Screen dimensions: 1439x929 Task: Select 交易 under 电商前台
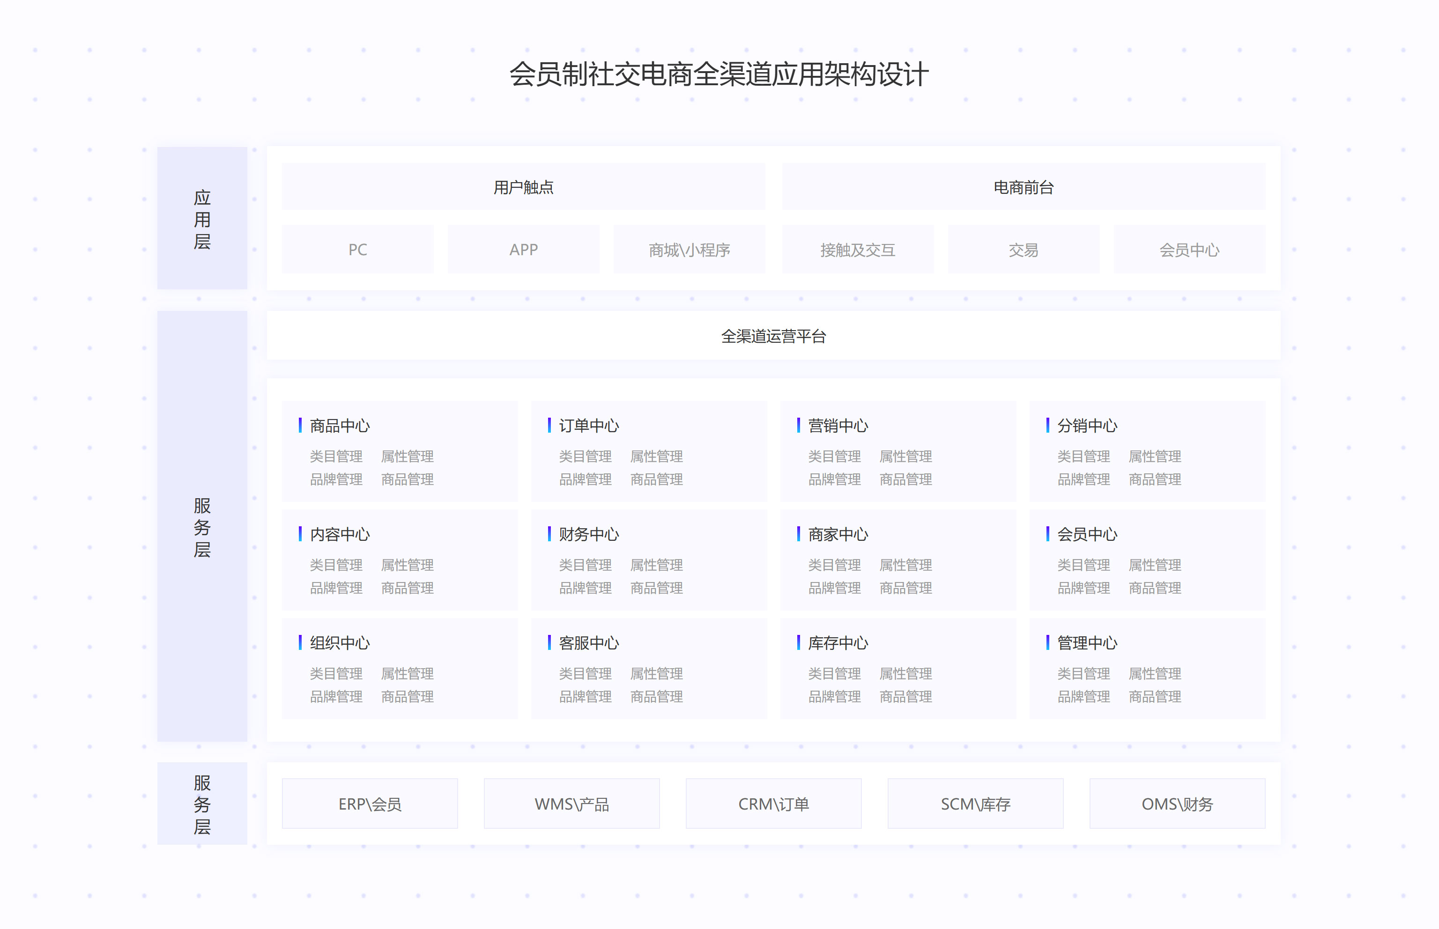1024,249
